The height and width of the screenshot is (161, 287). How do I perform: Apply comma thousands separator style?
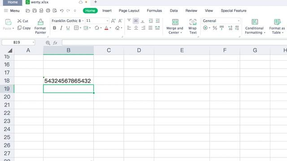coord(222,28)
